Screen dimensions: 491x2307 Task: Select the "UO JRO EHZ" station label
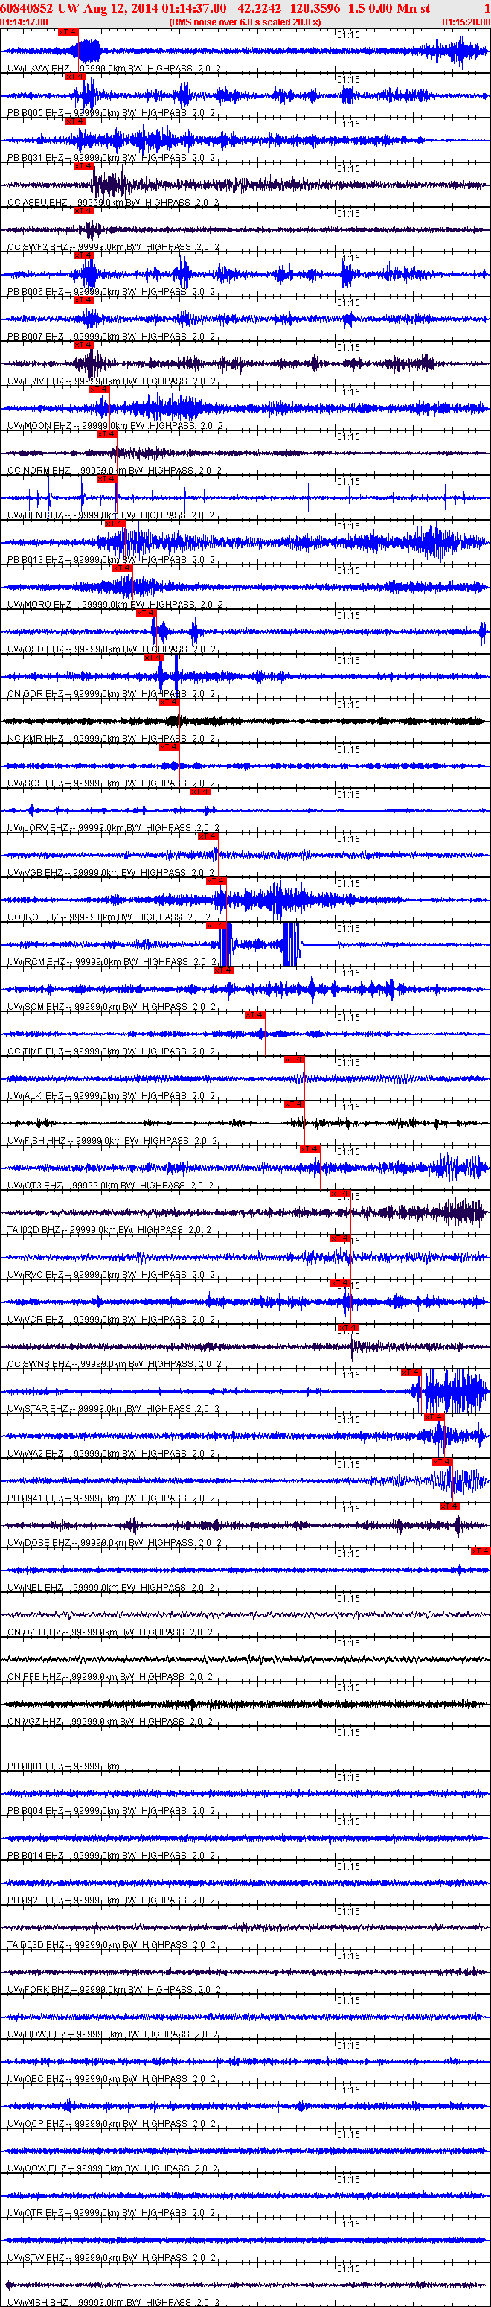[x=34, y=918]
